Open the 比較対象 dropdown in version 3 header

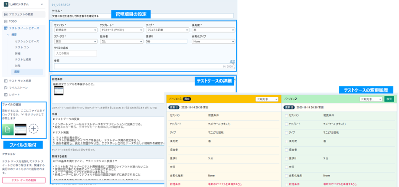tap(267, 99)
